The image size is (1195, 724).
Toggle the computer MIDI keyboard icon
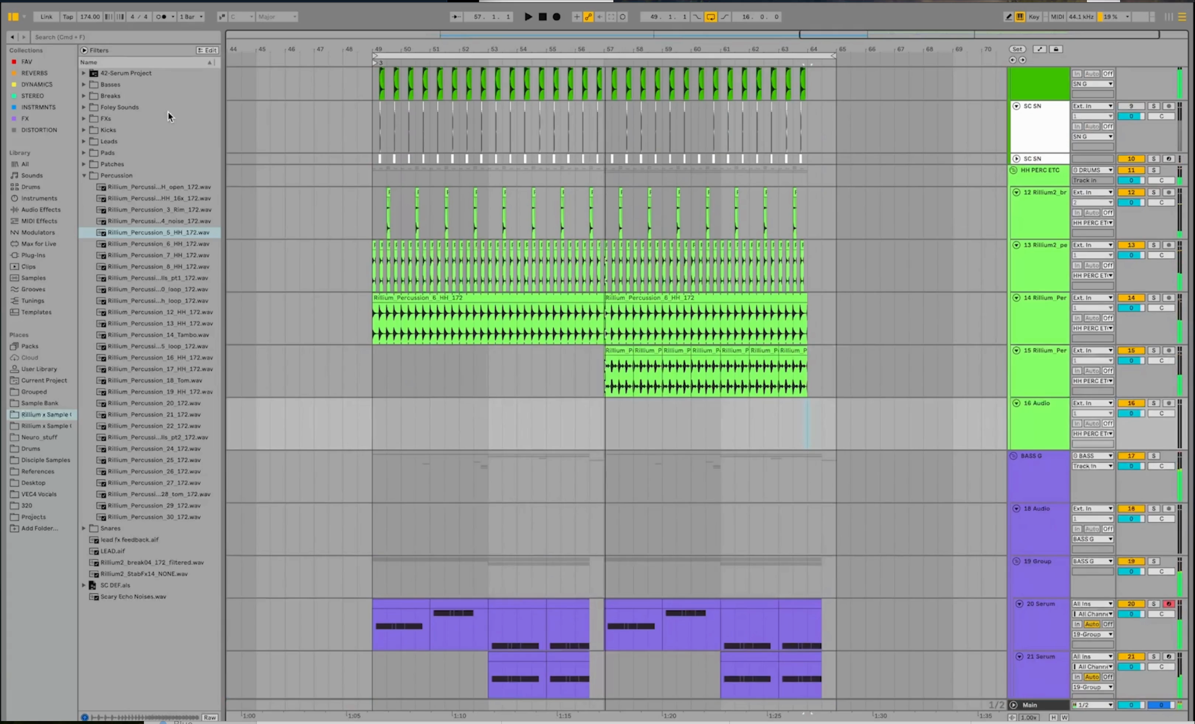pyautogui.click(x=1020, y=17)
